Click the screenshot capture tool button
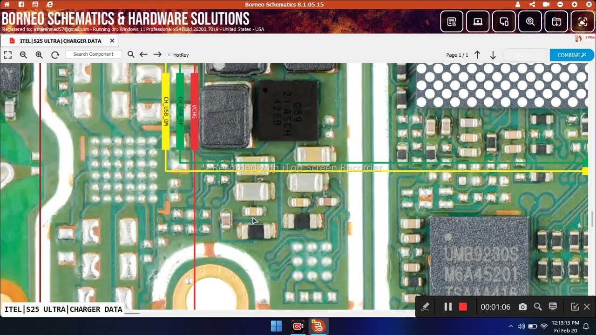Viewport: 596px width, 335px height. point(582,21)
